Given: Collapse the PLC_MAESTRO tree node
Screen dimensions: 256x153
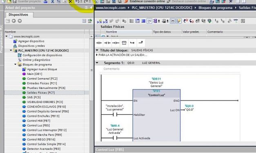Looking at the screenshot, I should tap(11, 50).
